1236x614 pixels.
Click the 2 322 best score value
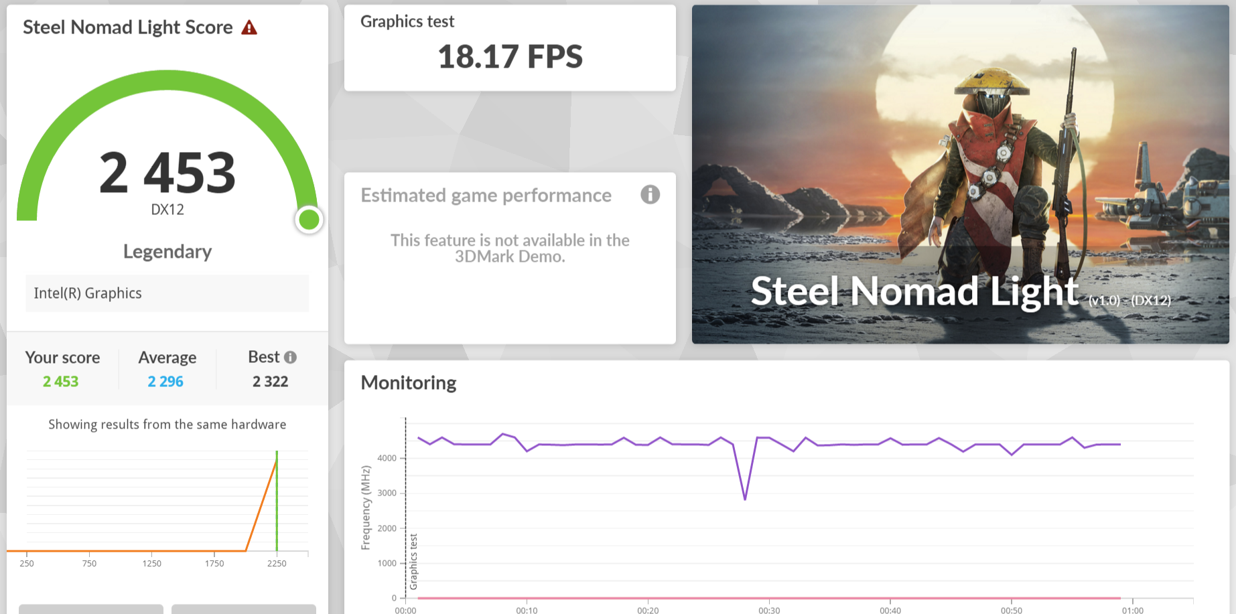(x=271, y=382)
